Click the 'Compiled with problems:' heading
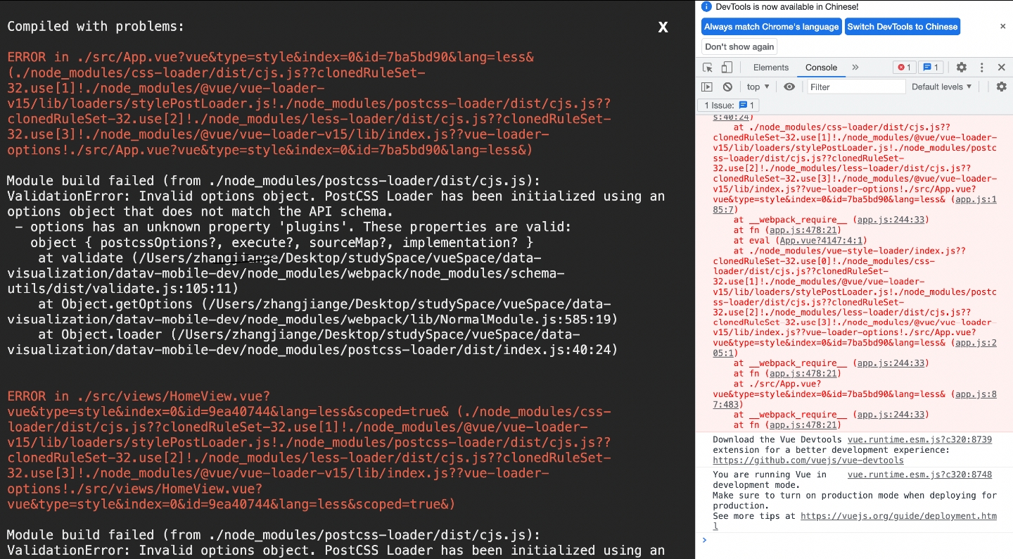The width and height of the screenshot is (1013, 559). coord(96,27)
